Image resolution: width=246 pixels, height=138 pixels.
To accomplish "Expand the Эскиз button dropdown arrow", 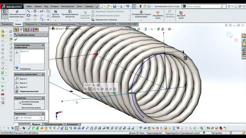I will coord(5,20).
